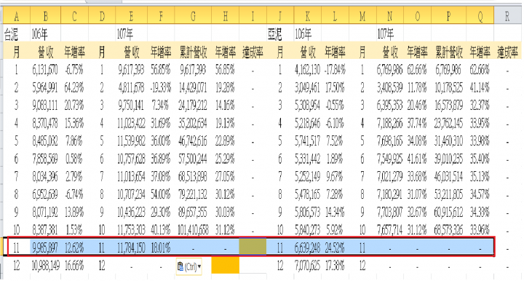Click cell with value 39,010,235
This screenshot has height=281, width=524.
pos(448,159)
